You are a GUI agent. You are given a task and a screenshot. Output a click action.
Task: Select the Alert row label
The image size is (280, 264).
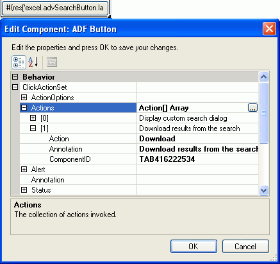[38, 170]
